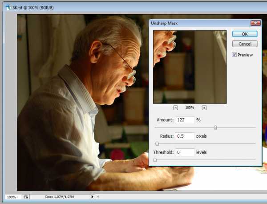Click the Radius slider handle

pyautogui.click(x=157, y=144)
